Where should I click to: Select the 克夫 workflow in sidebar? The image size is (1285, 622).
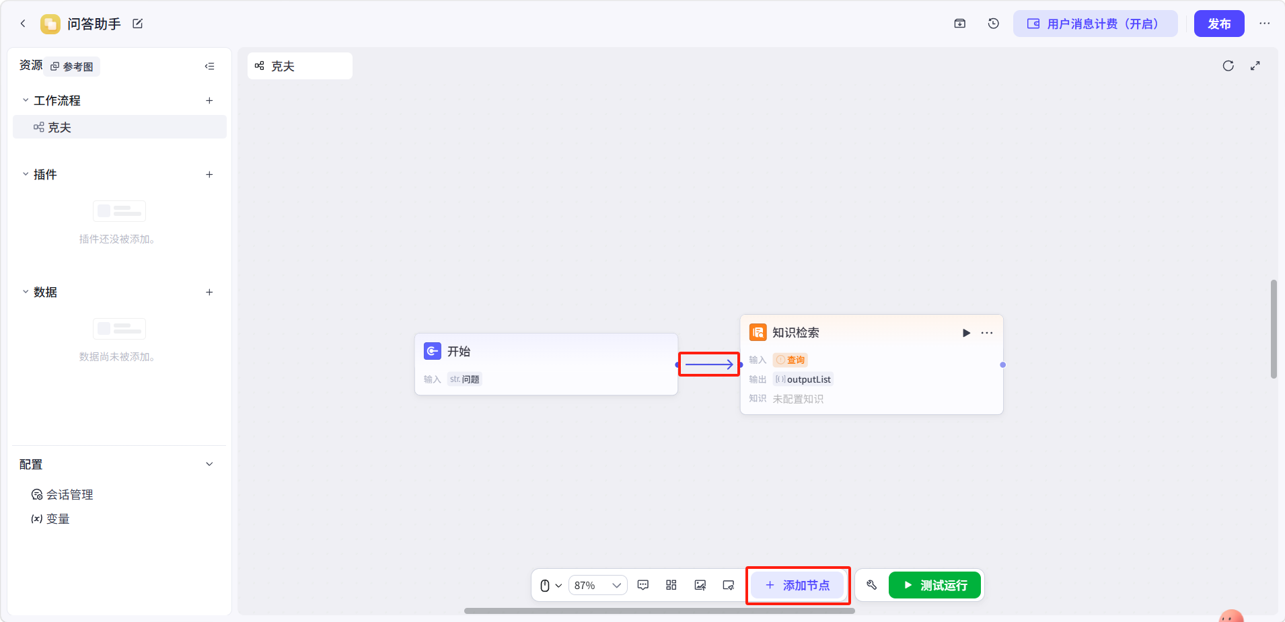pos(120,127)
